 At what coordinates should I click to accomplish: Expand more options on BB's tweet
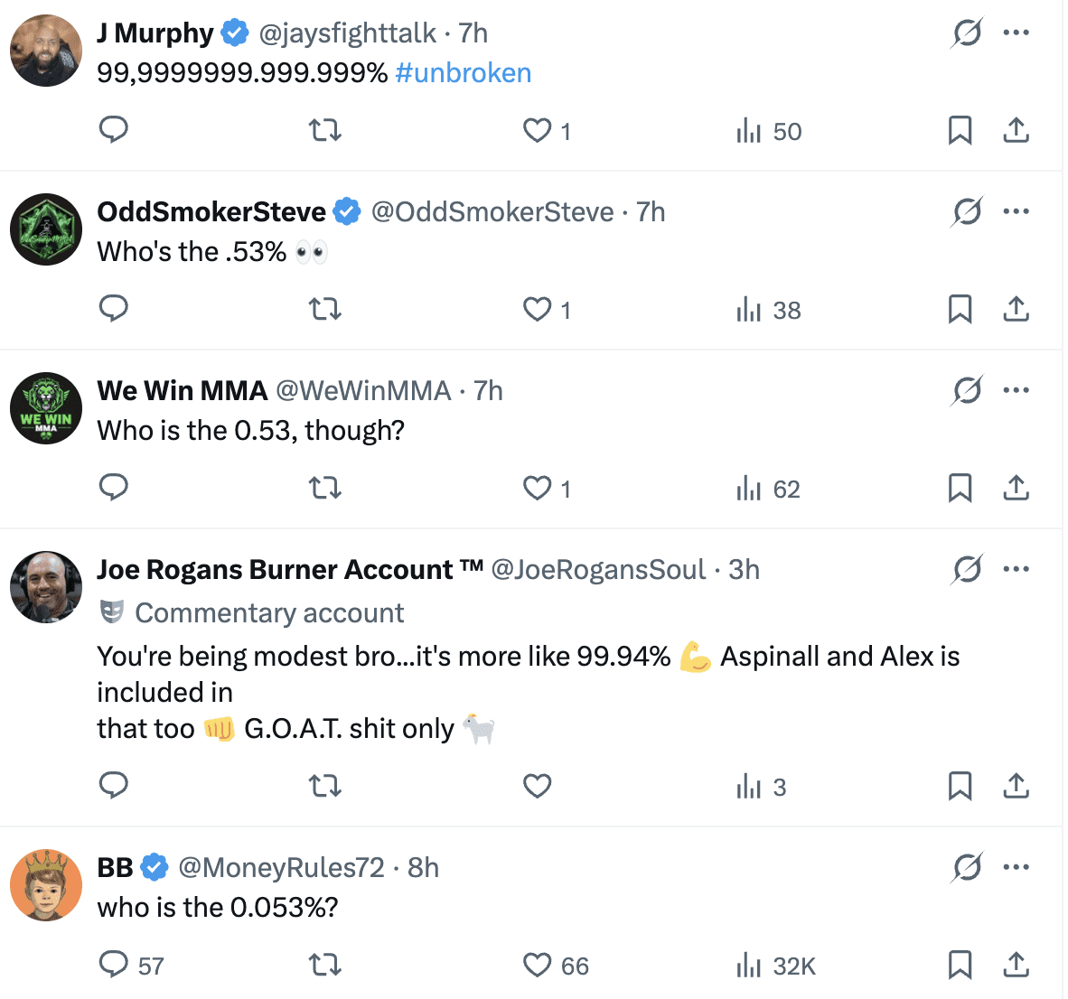(1016, 868)
